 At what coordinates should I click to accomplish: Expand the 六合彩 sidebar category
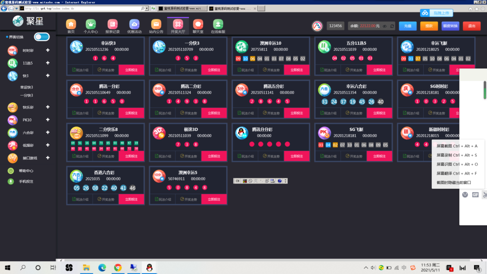coord(48,132)
